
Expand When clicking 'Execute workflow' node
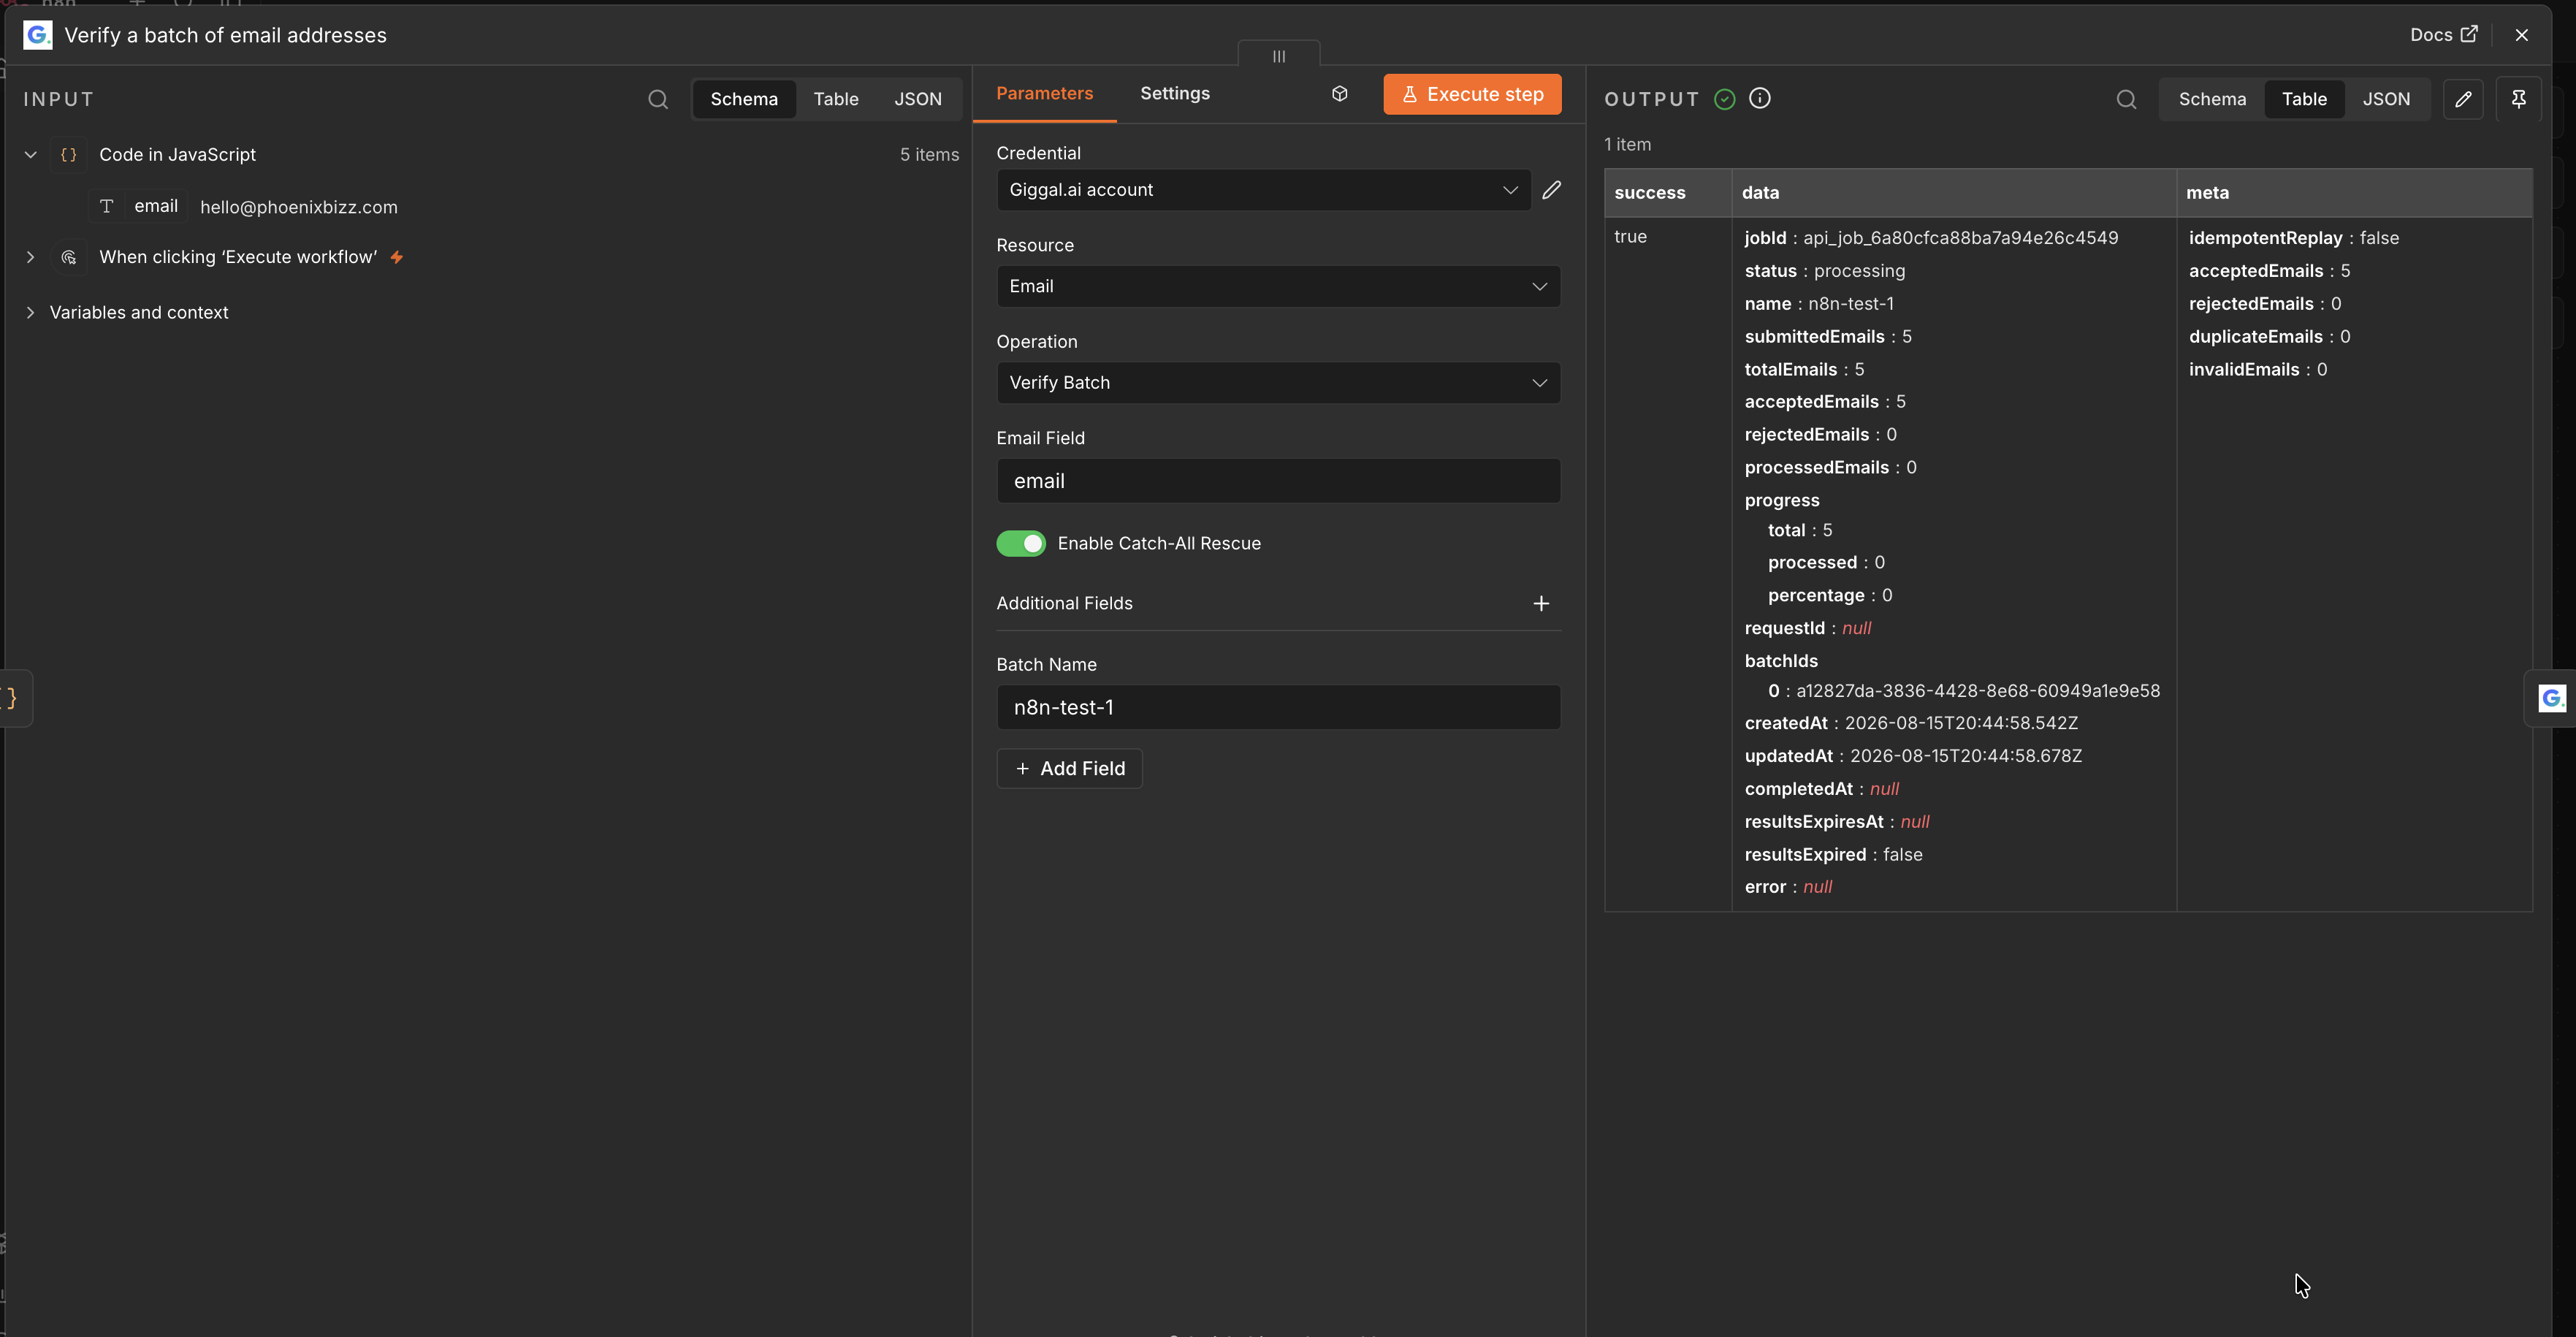click(x=31, y=257)
